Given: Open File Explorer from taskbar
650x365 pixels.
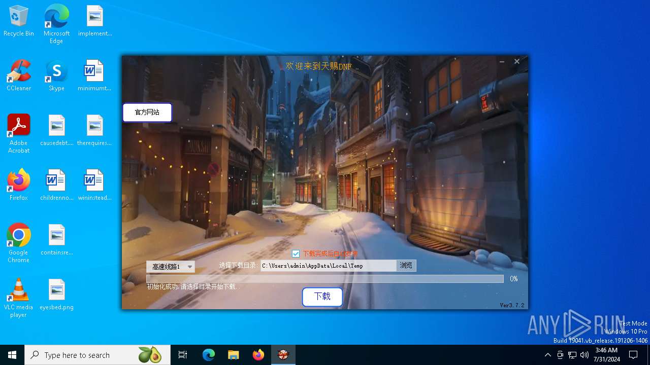Looking at the screenshot, I should 234,355.
